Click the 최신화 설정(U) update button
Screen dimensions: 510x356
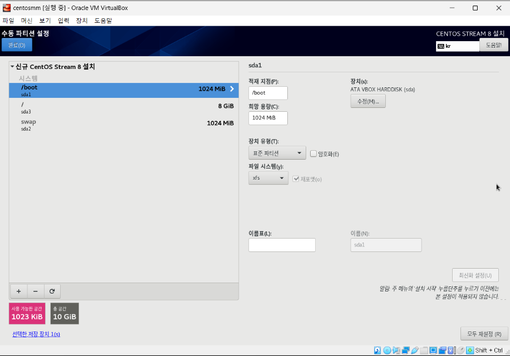475,275
